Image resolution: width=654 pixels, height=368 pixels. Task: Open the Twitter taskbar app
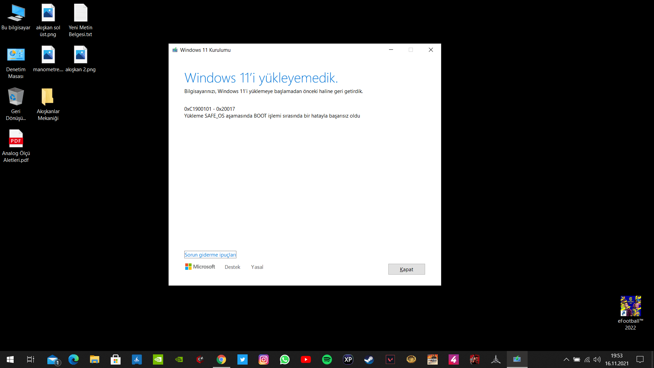(243, 359)
